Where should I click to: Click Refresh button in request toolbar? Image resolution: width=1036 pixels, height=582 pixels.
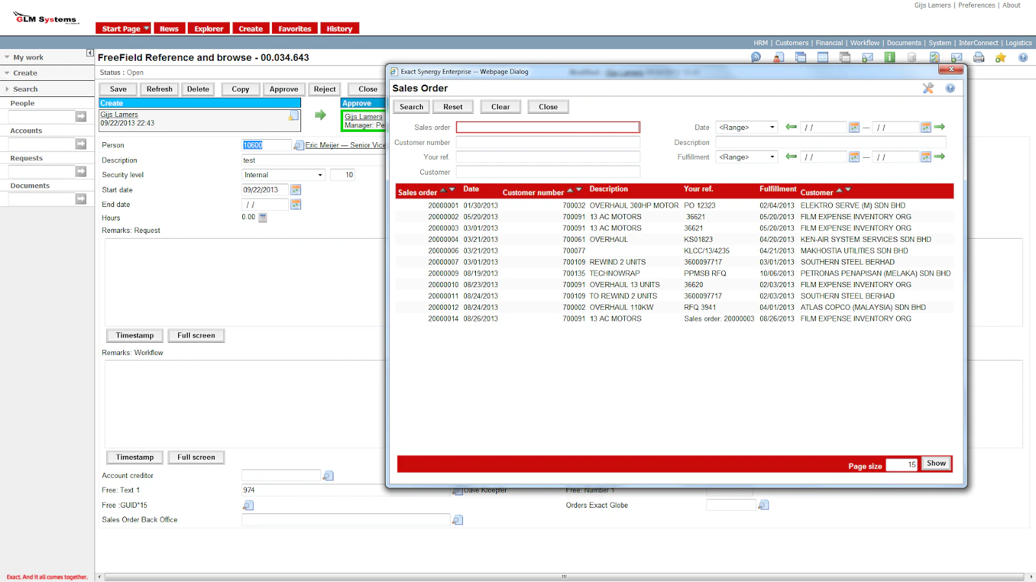tap(159, 89)
